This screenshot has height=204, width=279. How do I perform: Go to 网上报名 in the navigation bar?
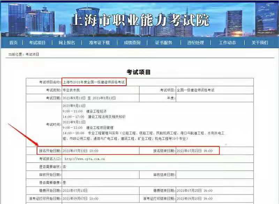click(66, 43)
